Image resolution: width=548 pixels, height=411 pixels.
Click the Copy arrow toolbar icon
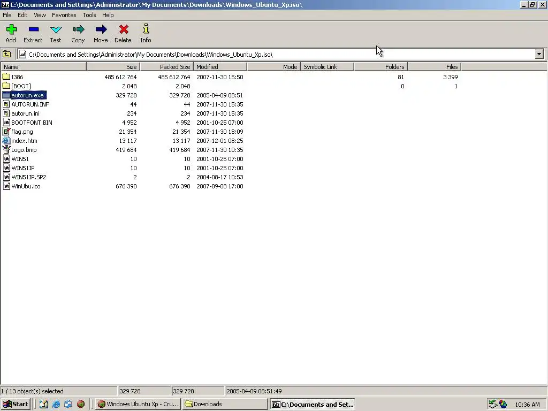click(x=78, y=29)
